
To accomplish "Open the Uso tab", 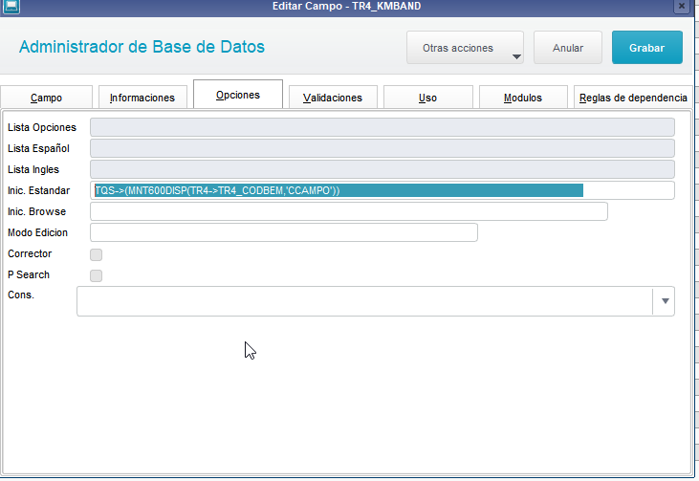I will click(428, 98).
